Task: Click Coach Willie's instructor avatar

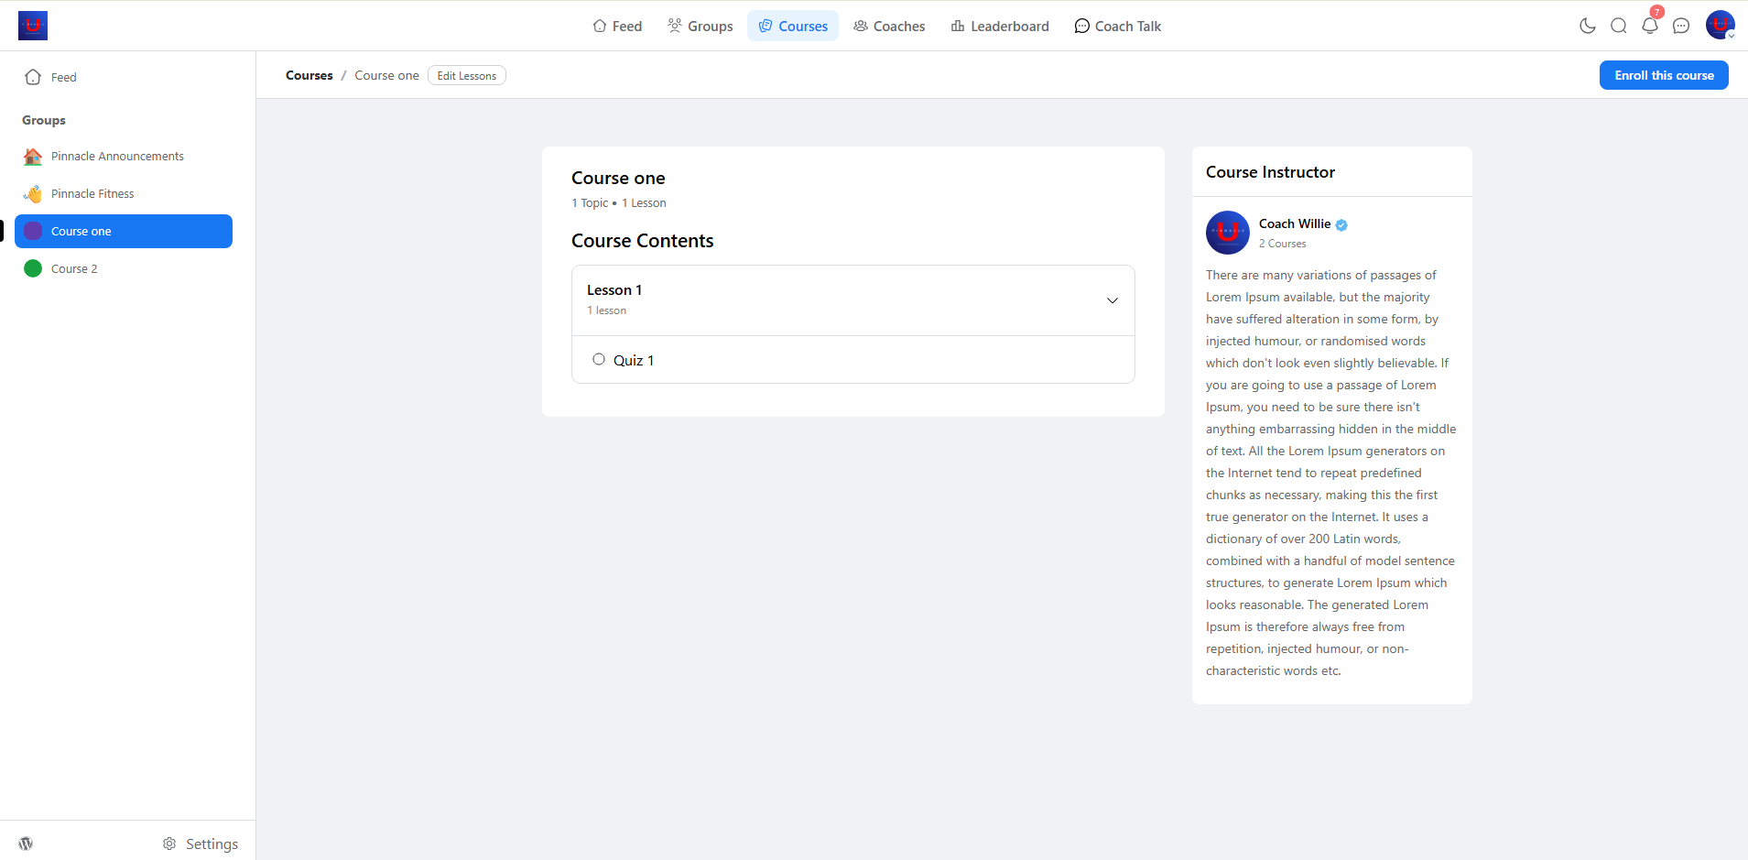Action: (1228, 233)
